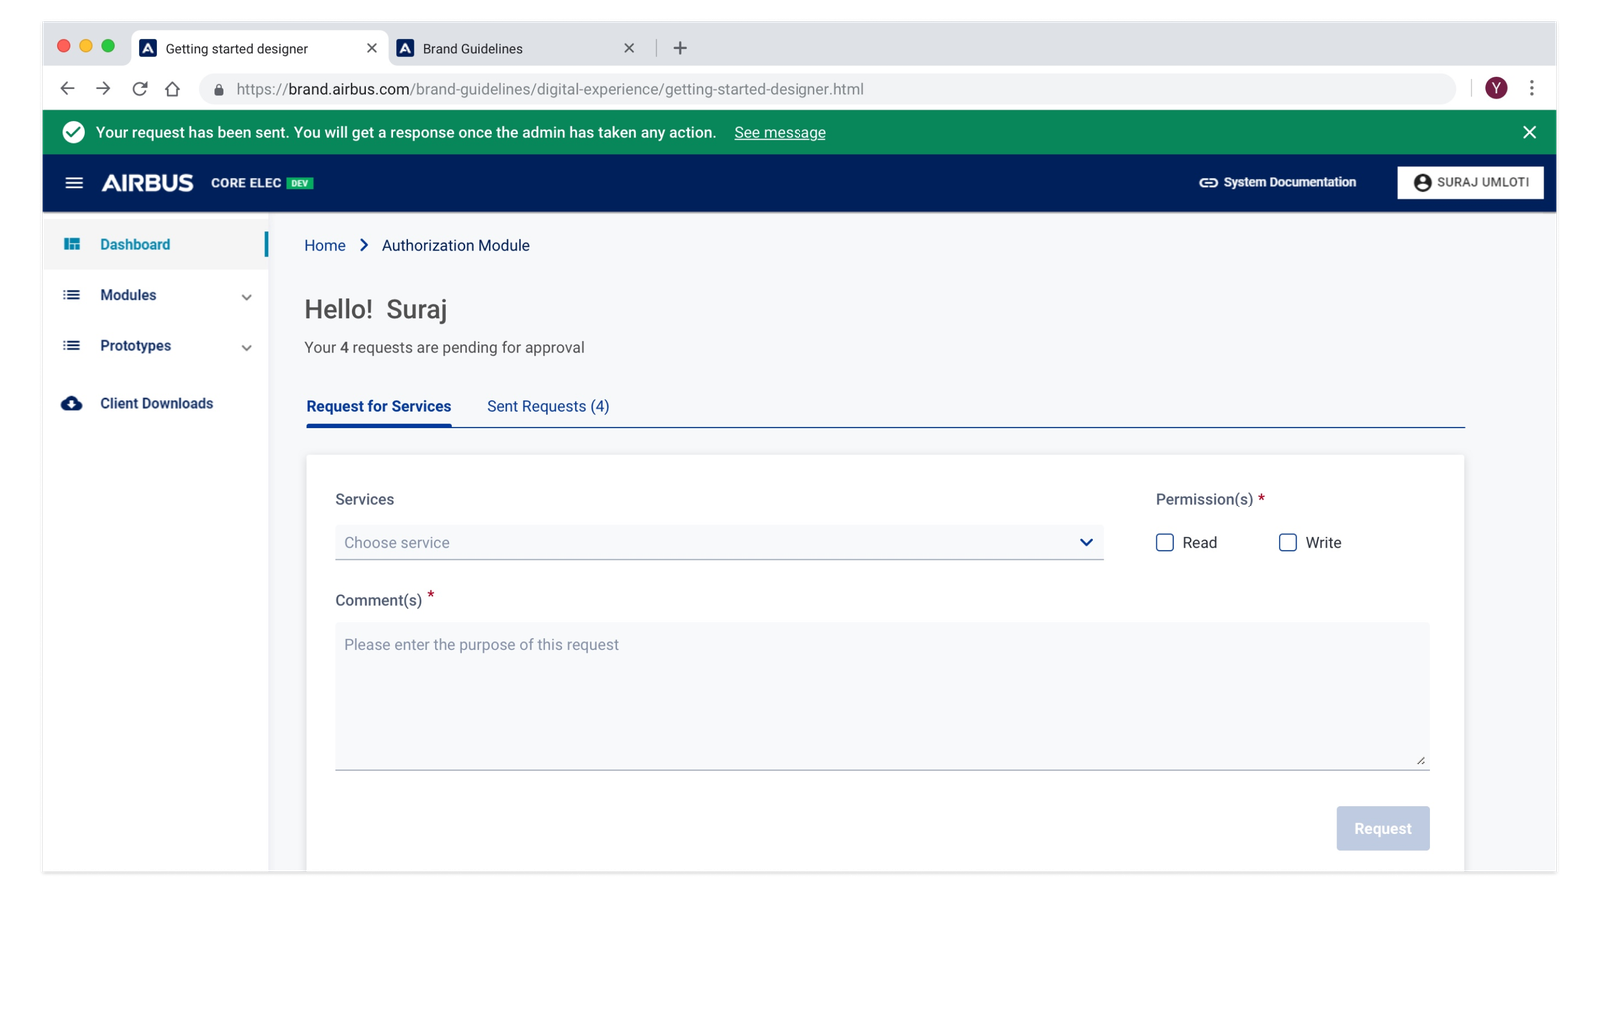Switch to the Brand Guidelines browser tab
This screenshot has height=1012, width=1599.
coord(473,48)
